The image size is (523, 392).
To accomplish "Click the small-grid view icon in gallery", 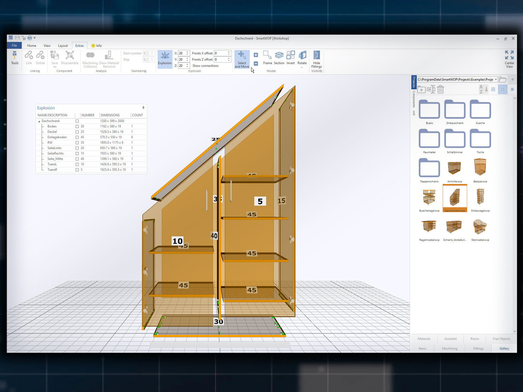I will [x=493, y=89].
